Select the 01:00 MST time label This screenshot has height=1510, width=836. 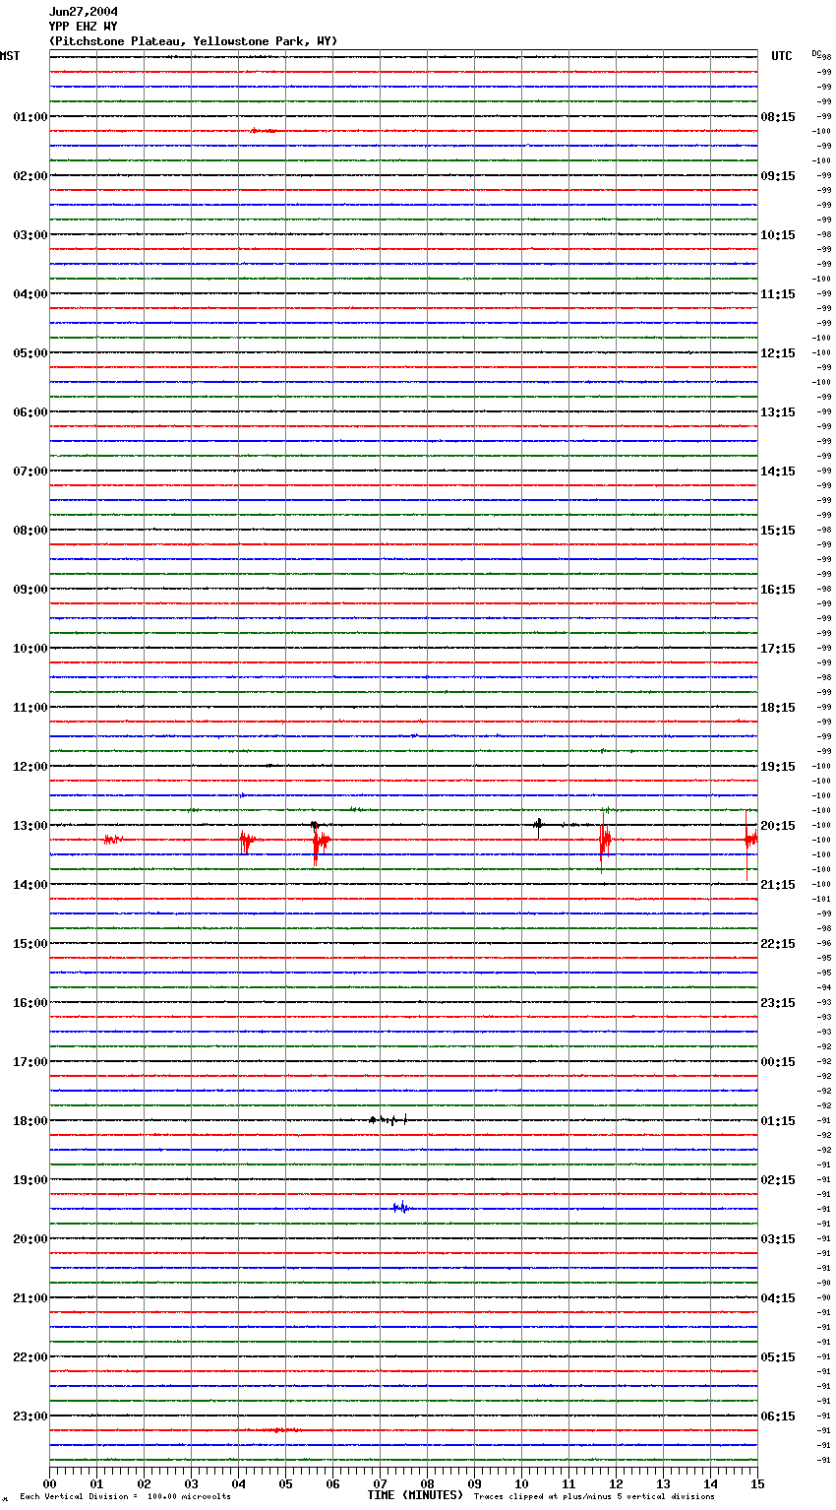click(30, 117)
